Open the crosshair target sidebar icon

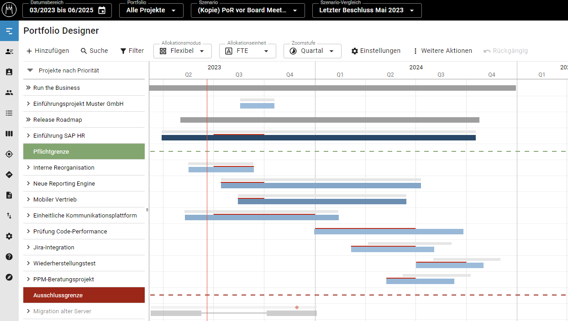[9, 154]
